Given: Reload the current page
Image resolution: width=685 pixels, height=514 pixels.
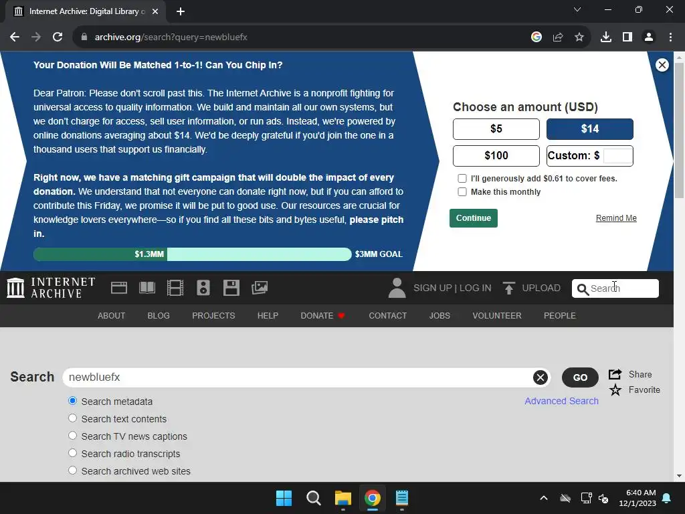Looking at the screenshot, I should pyautogui.click(x=58, y=37).
